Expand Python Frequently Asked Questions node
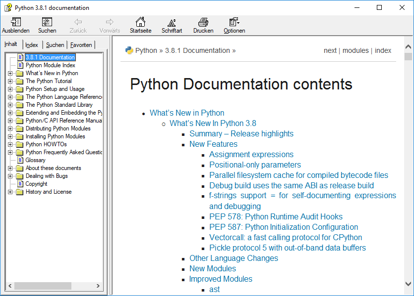The height and width of the screenshot is (296, 414). pos(10,152)
